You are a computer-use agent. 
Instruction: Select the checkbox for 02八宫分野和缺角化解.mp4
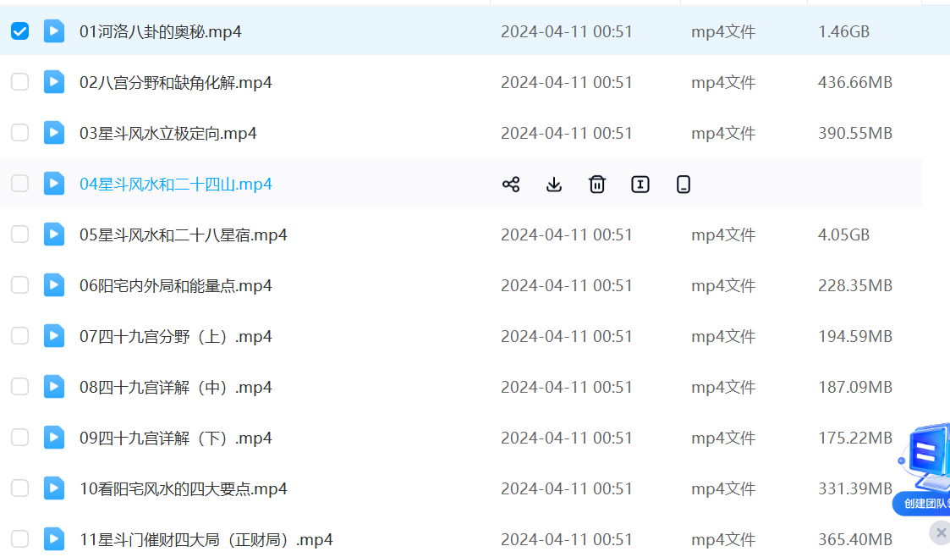[19, 82]
